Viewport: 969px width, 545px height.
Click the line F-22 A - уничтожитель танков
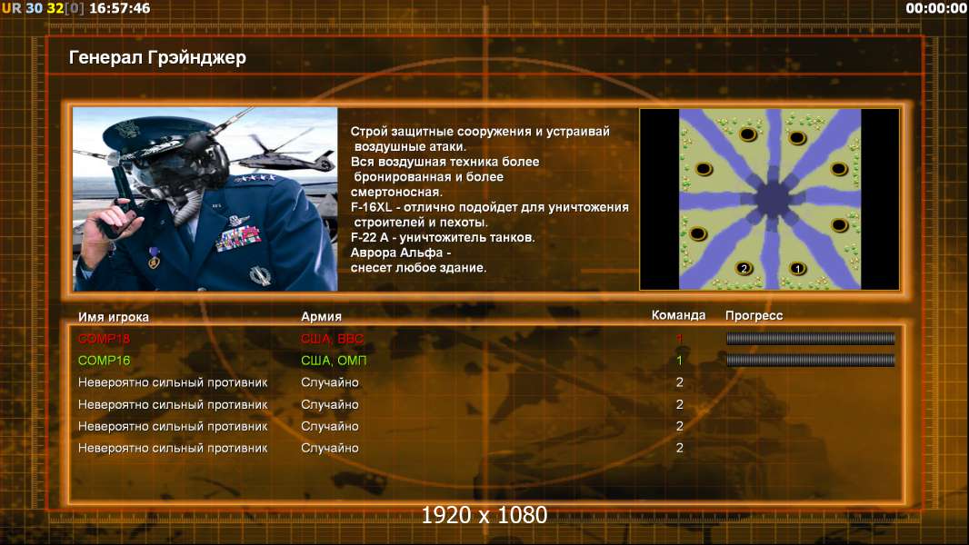443,238
